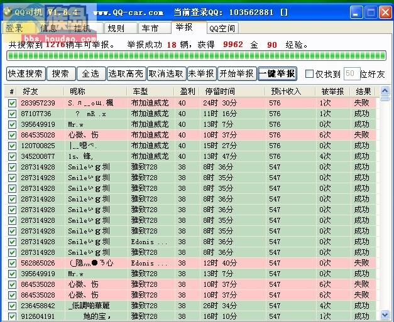Click the 一键举报 button
Viewport: 394px width, 322px height.
point(277,73)
